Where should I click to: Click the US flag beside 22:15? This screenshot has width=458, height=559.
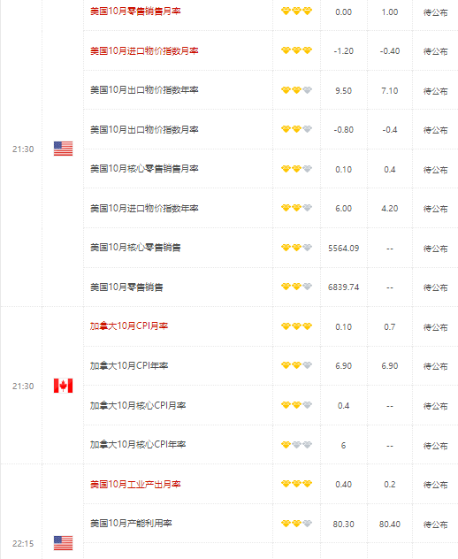click(x=63, y=543)
